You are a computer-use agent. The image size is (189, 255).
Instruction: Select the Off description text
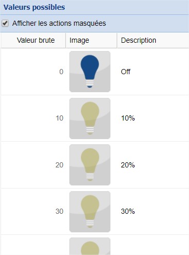click(x=125, y=72)
